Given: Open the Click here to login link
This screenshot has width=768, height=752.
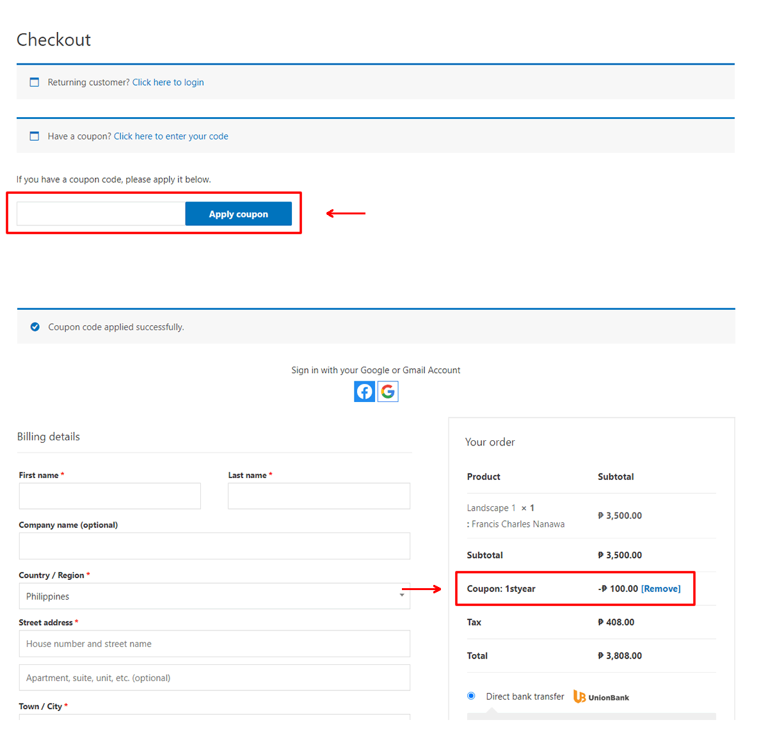Looking at the screenshot, I should 168,83.
